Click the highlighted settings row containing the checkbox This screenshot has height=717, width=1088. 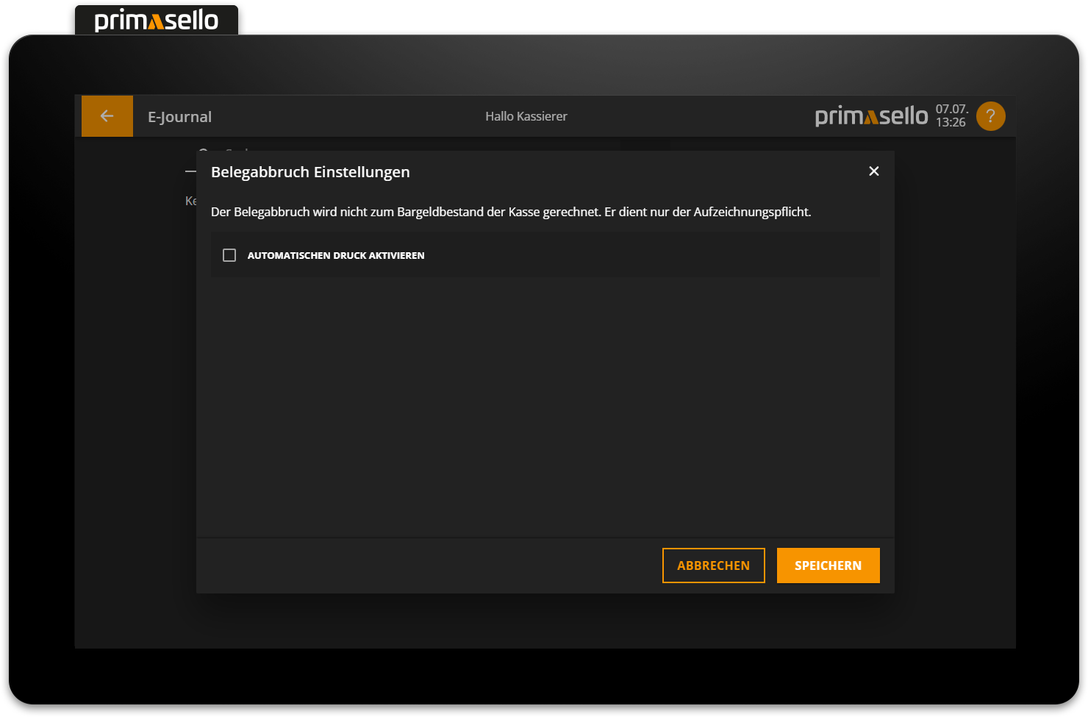pyautogui.click(x=545, y=254)
